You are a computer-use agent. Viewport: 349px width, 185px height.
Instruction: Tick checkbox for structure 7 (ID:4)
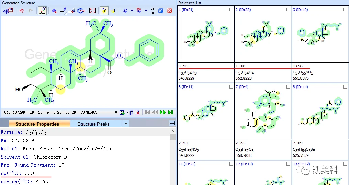click(x=288, y=86)
